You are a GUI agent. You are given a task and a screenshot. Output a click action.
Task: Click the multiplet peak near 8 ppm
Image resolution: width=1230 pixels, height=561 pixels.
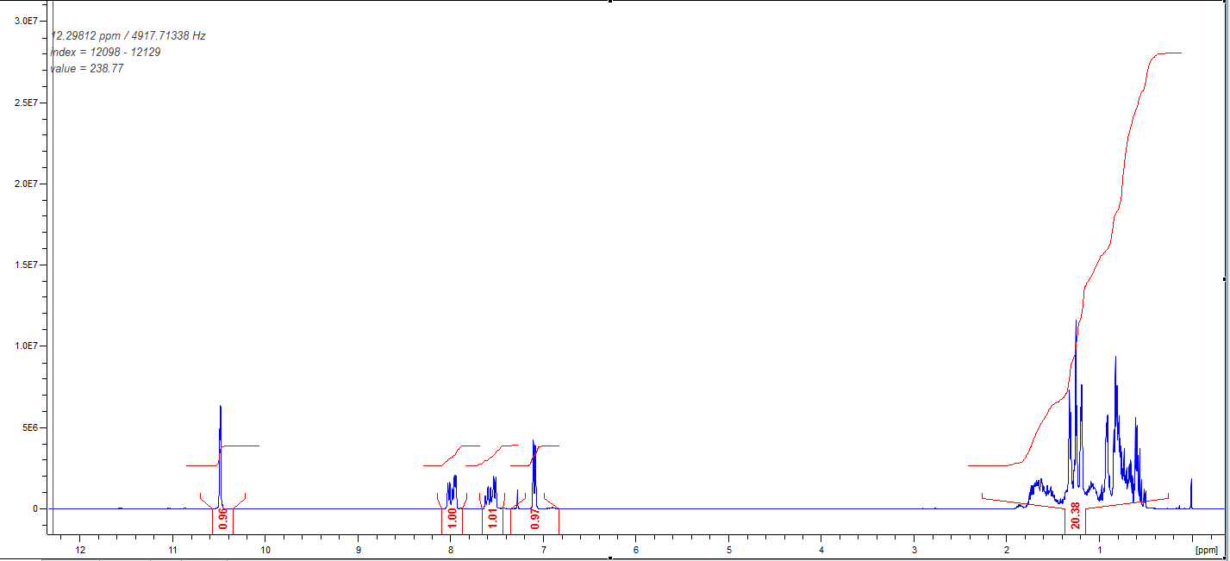pyautogui.click(x=453, y=477)
